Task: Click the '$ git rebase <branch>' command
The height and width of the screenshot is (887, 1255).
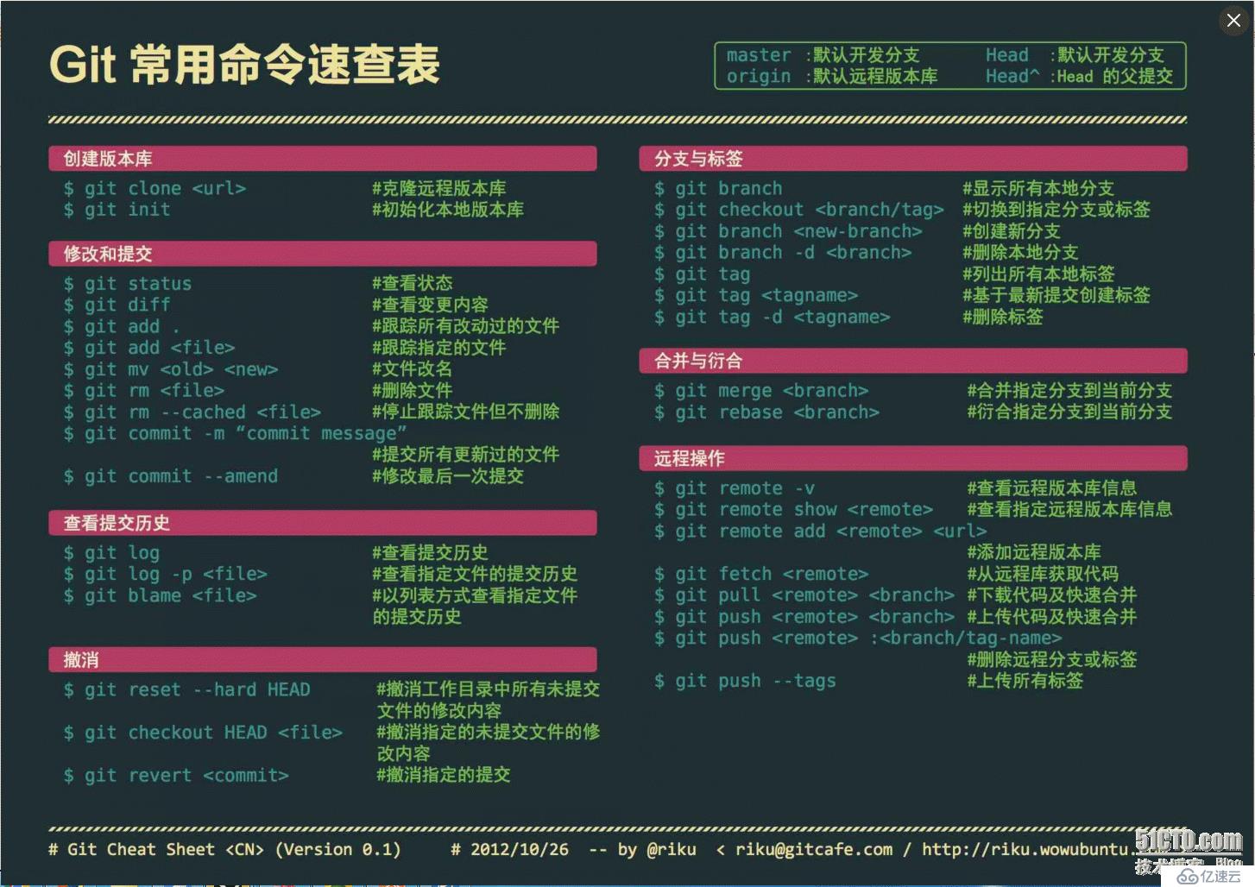Action: tap(767, 412)
